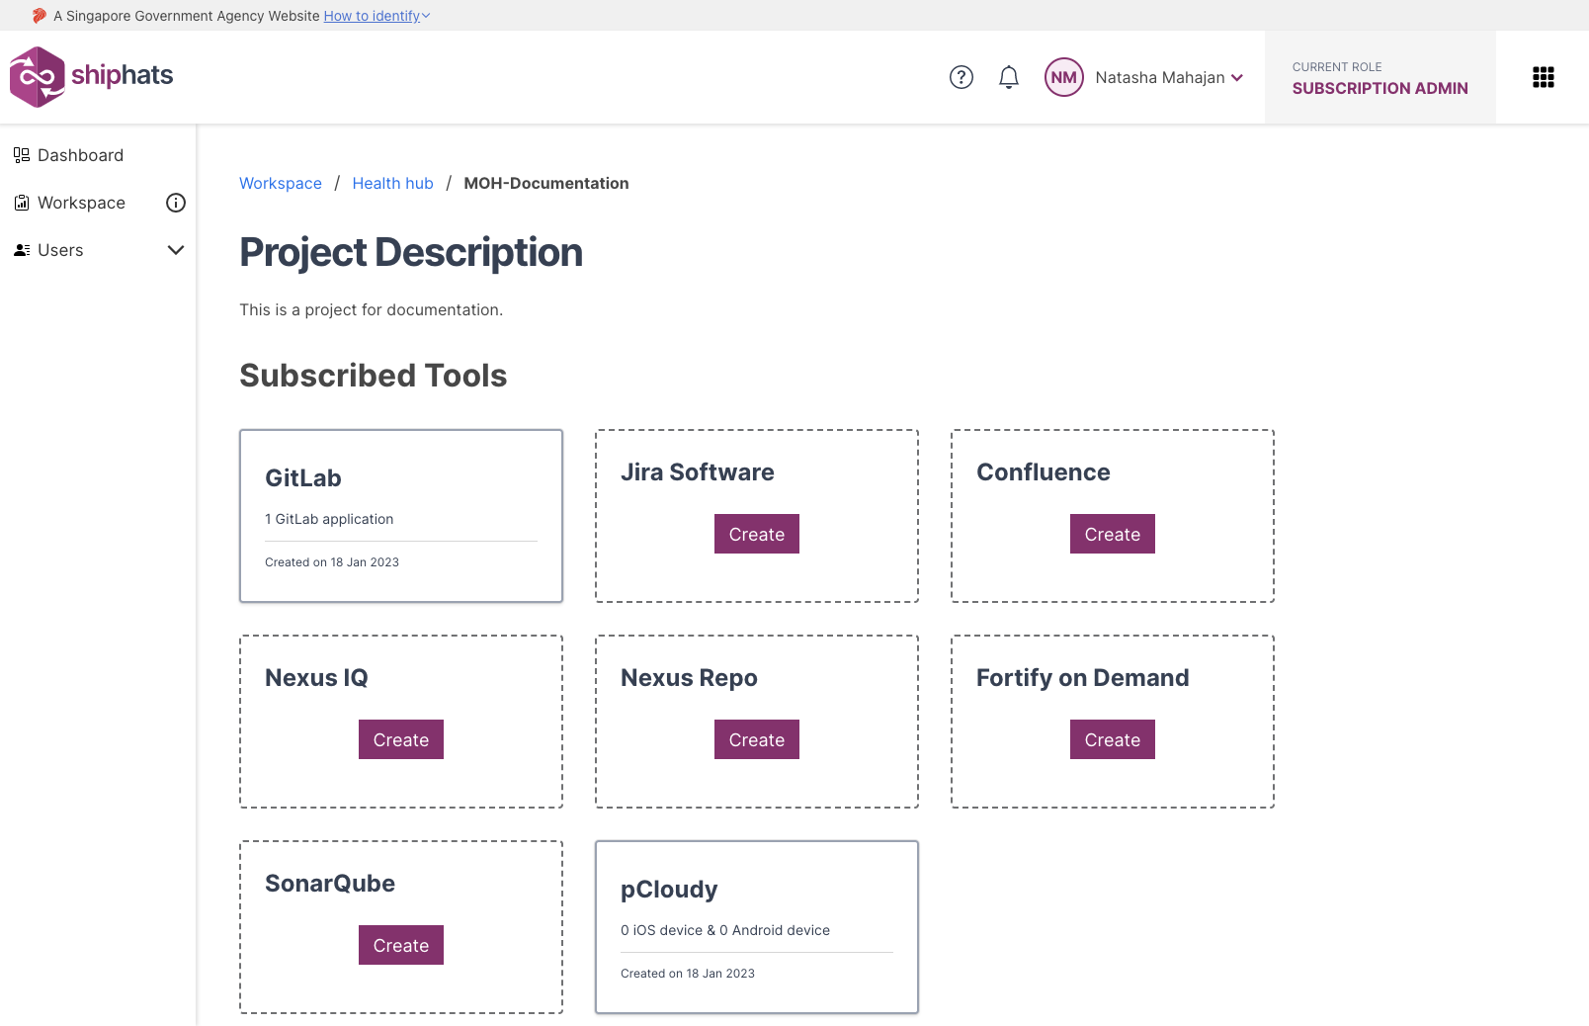Click the shiphats logo

(x=91, y=76)
